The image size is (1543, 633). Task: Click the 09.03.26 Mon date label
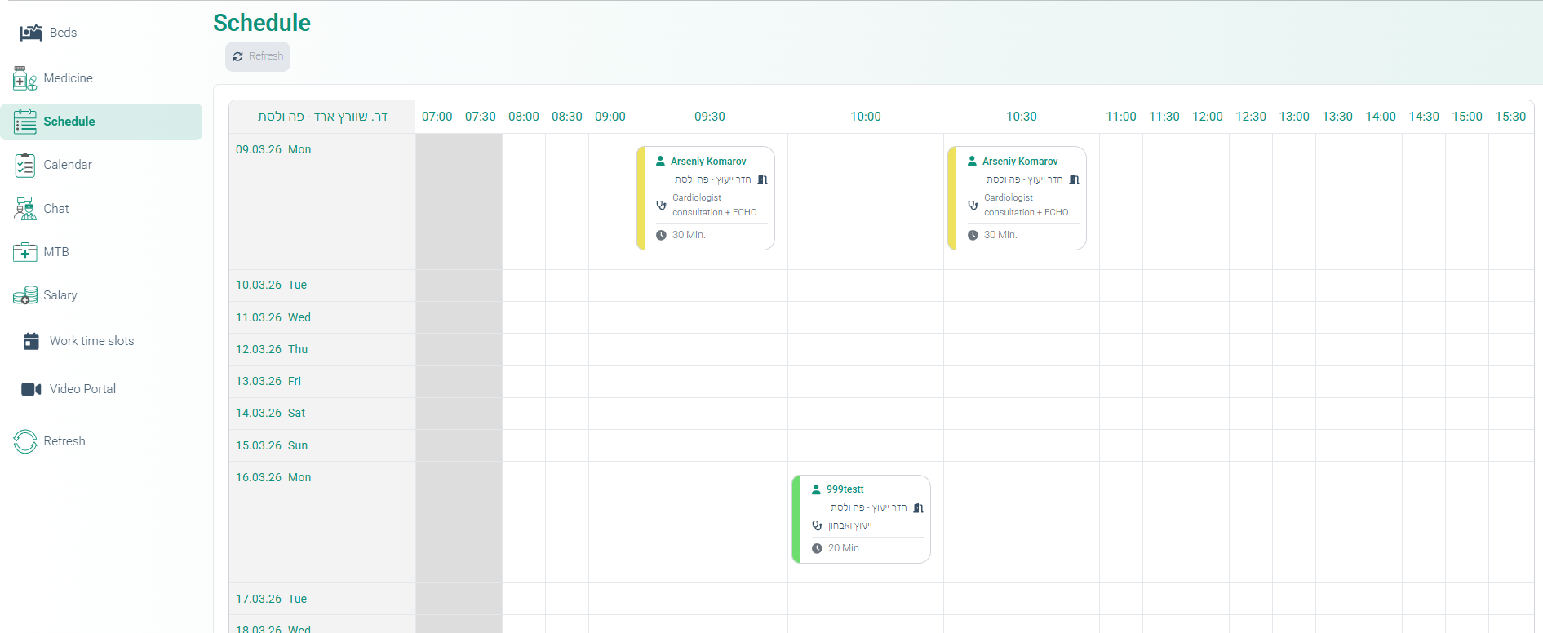coord(273,149)
